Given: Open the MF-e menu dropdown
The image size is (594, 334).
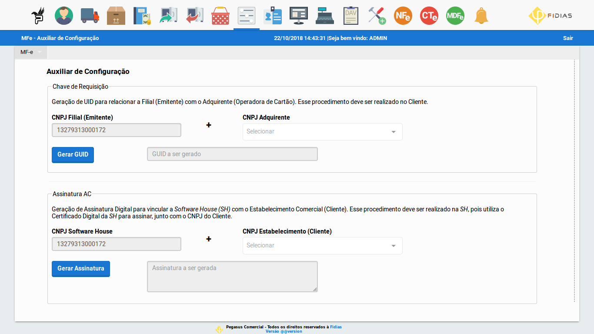Looking at the screenshot, I should point(31,52).
